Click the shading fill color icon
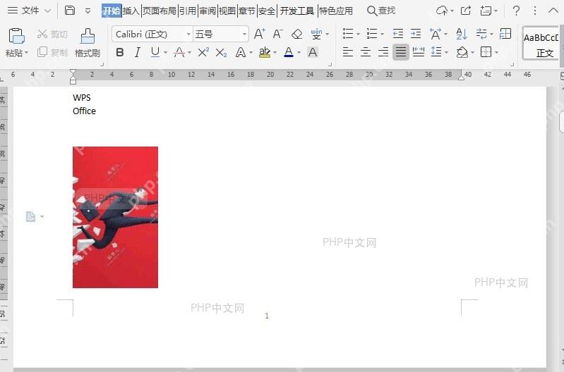 (x=462, y=52)
